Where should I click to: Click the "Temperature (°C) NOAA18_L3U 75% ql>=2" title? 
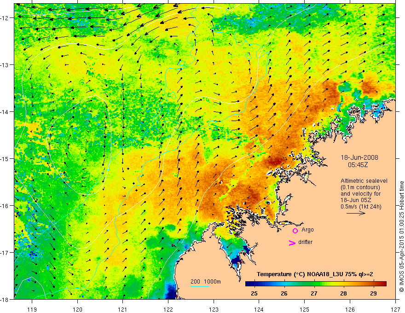click(x=315, y=274)
